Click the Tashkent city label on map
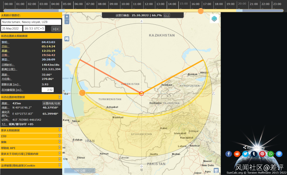This screenshot has height=175, width=287. 167,85
